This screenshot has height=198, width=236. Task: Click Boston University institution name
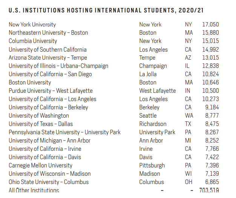click(30, 83)
